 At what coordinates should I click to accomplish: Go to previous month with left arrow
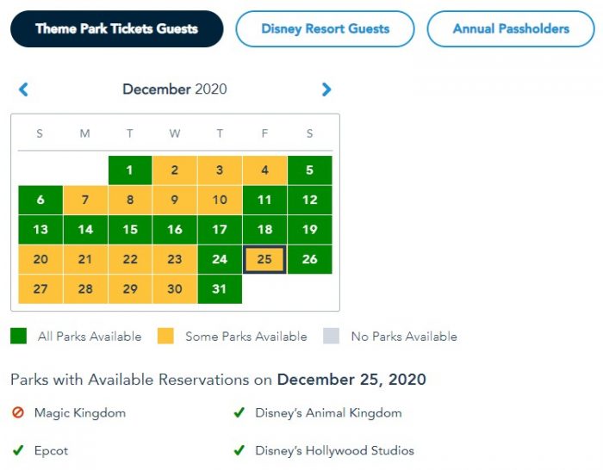point(23,89)
